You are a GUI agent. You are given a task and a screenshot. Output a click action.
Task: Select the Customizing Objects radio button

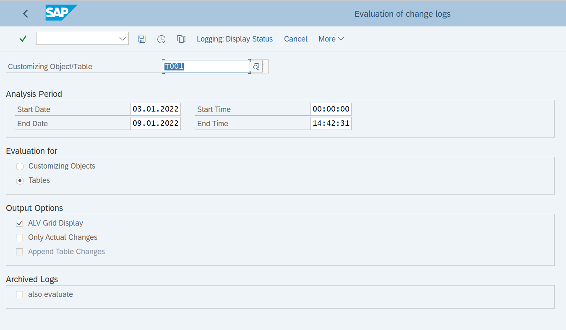20,166
